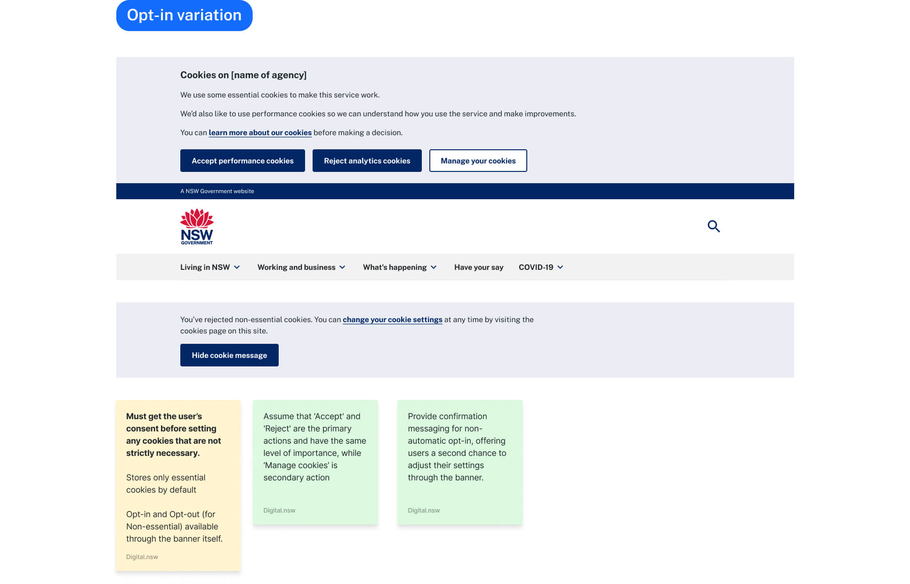Click the Cookies on [name of agency] heading
Screen dimensions: 910x584
tap(244, 75)
